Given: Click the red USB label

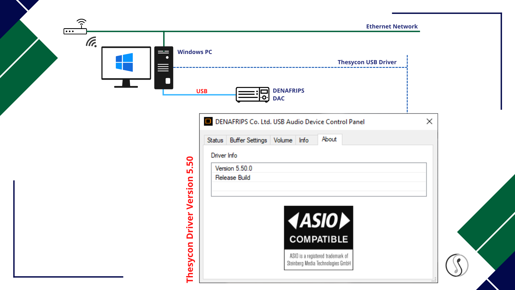Looking at the screenshot, I should tap(202, 91).
